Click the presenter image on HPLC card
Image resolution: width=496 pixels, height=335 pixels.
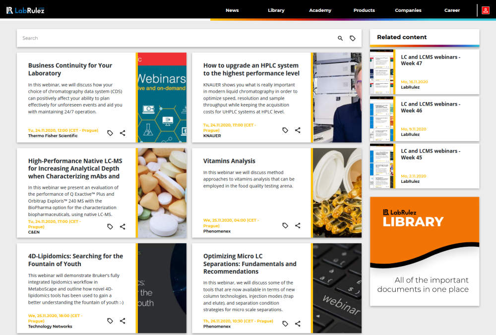337,97
